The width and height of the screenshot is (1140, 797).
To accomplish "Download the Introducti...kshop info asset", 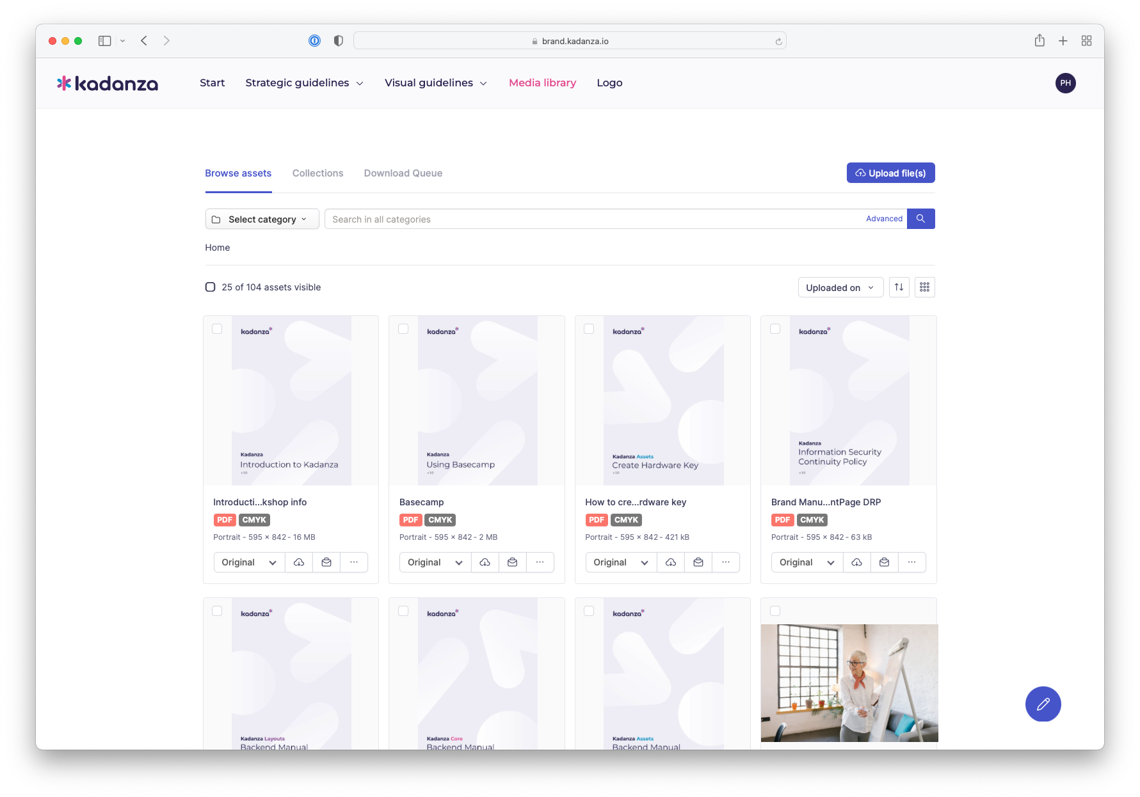I will coord(299,562).
